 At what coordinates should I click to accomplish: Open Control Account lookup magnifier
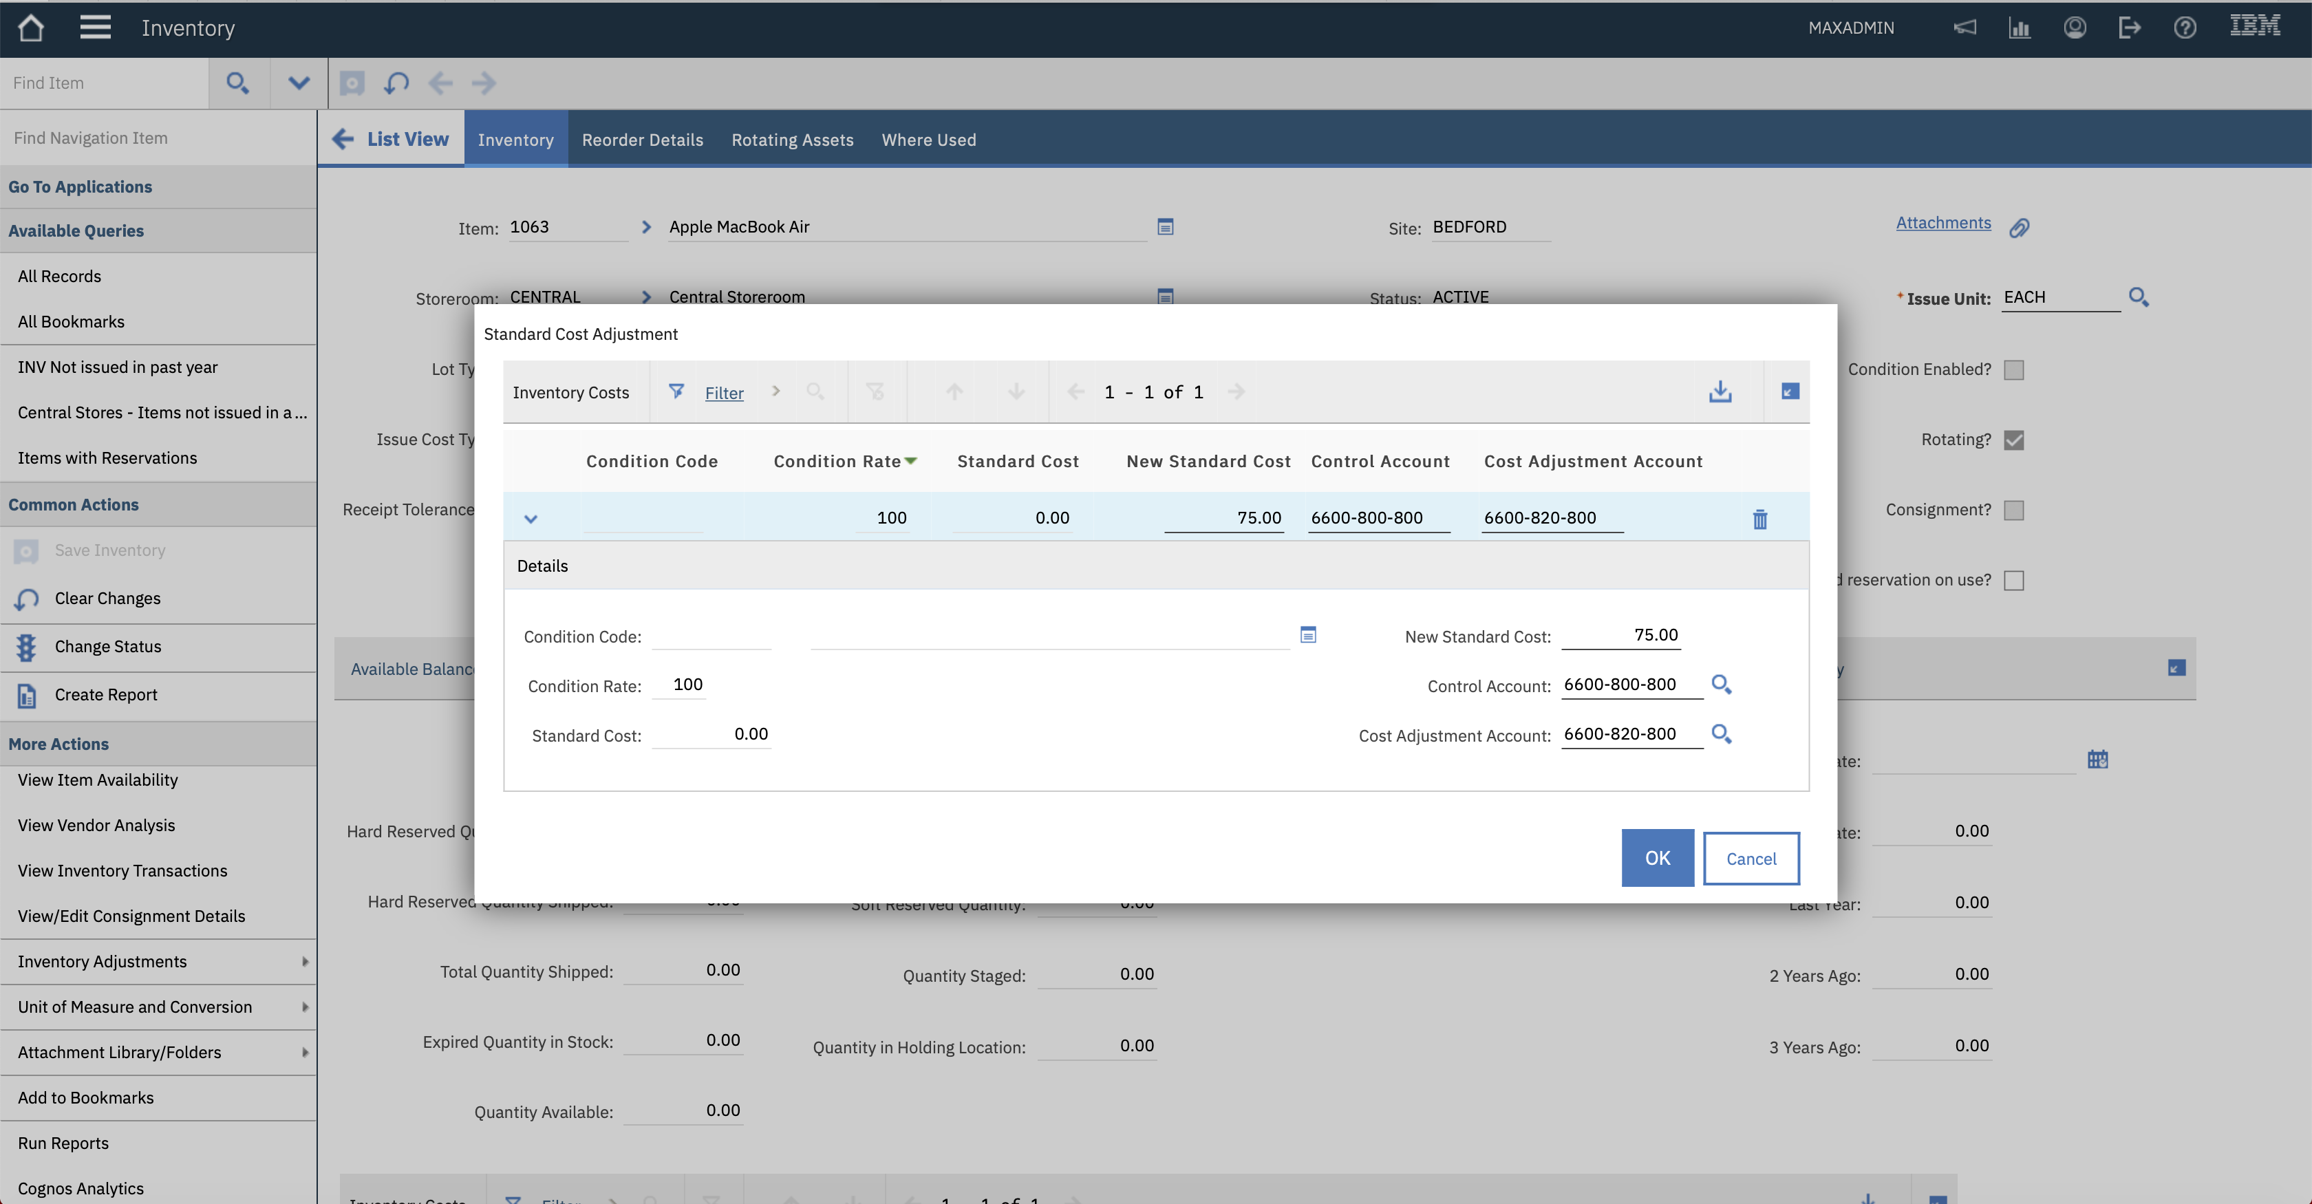[1720, 685]
